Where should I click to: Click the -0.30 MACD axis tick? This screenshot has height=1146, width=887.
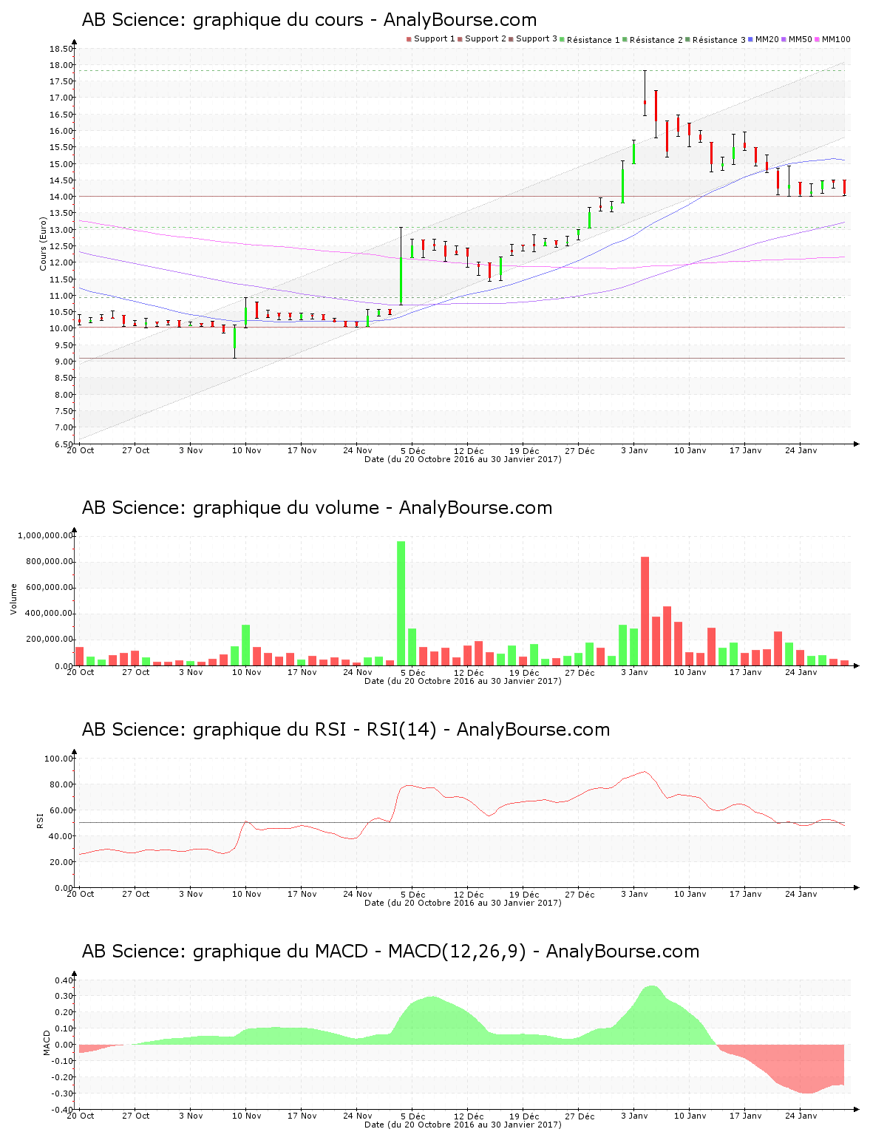click(62, 1094)
